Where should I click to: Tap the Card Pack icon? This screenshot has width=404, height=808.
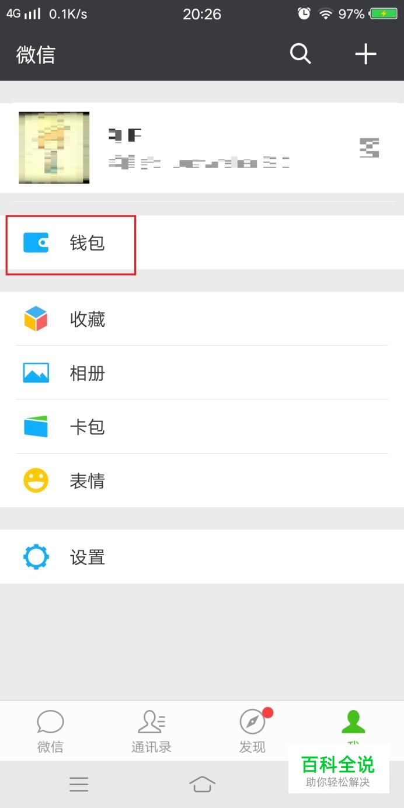pos(36,427)
